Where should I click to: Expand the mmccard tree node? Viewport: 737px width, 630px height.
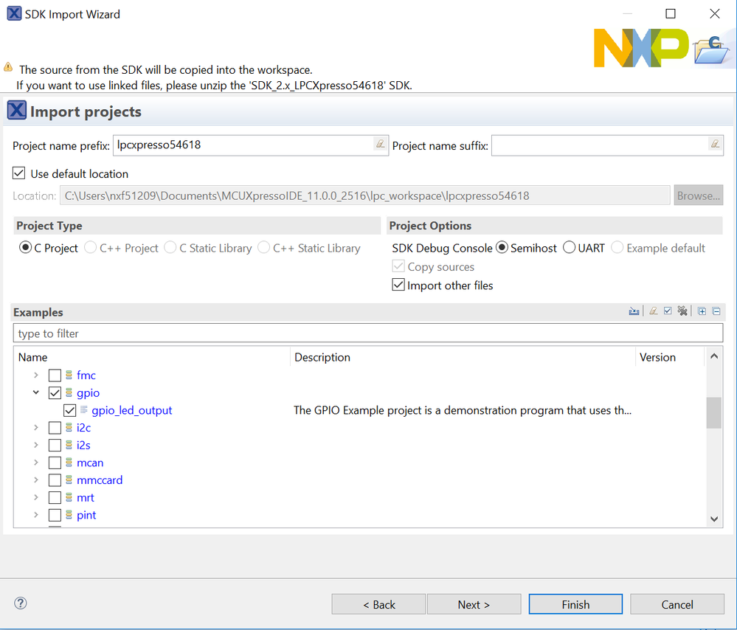35,480
